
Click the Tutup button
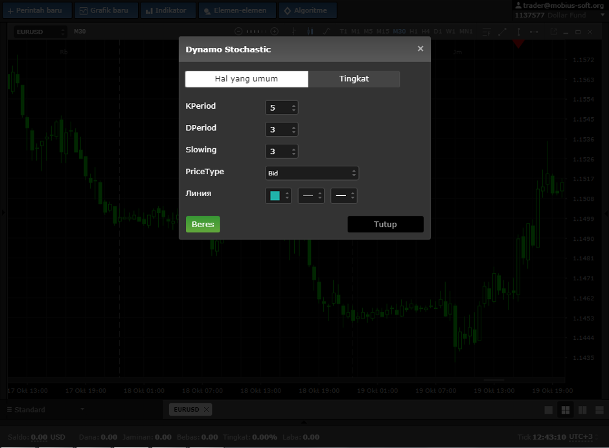[x=385, y=225]
